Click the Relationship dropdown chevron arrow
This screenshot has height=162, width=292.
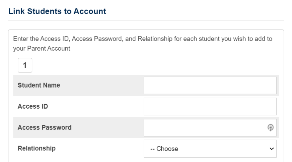tap(271, 149)
